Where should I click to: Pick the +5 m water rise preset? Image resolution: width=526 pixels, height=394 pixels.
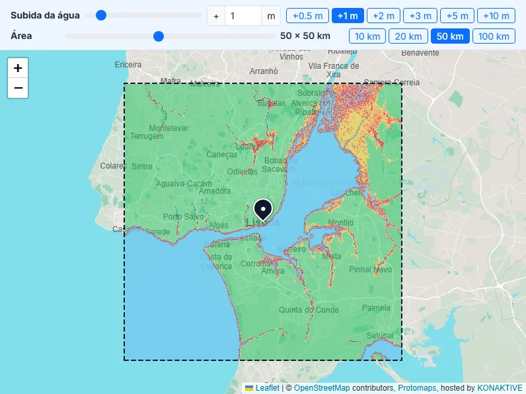point(457,16)
